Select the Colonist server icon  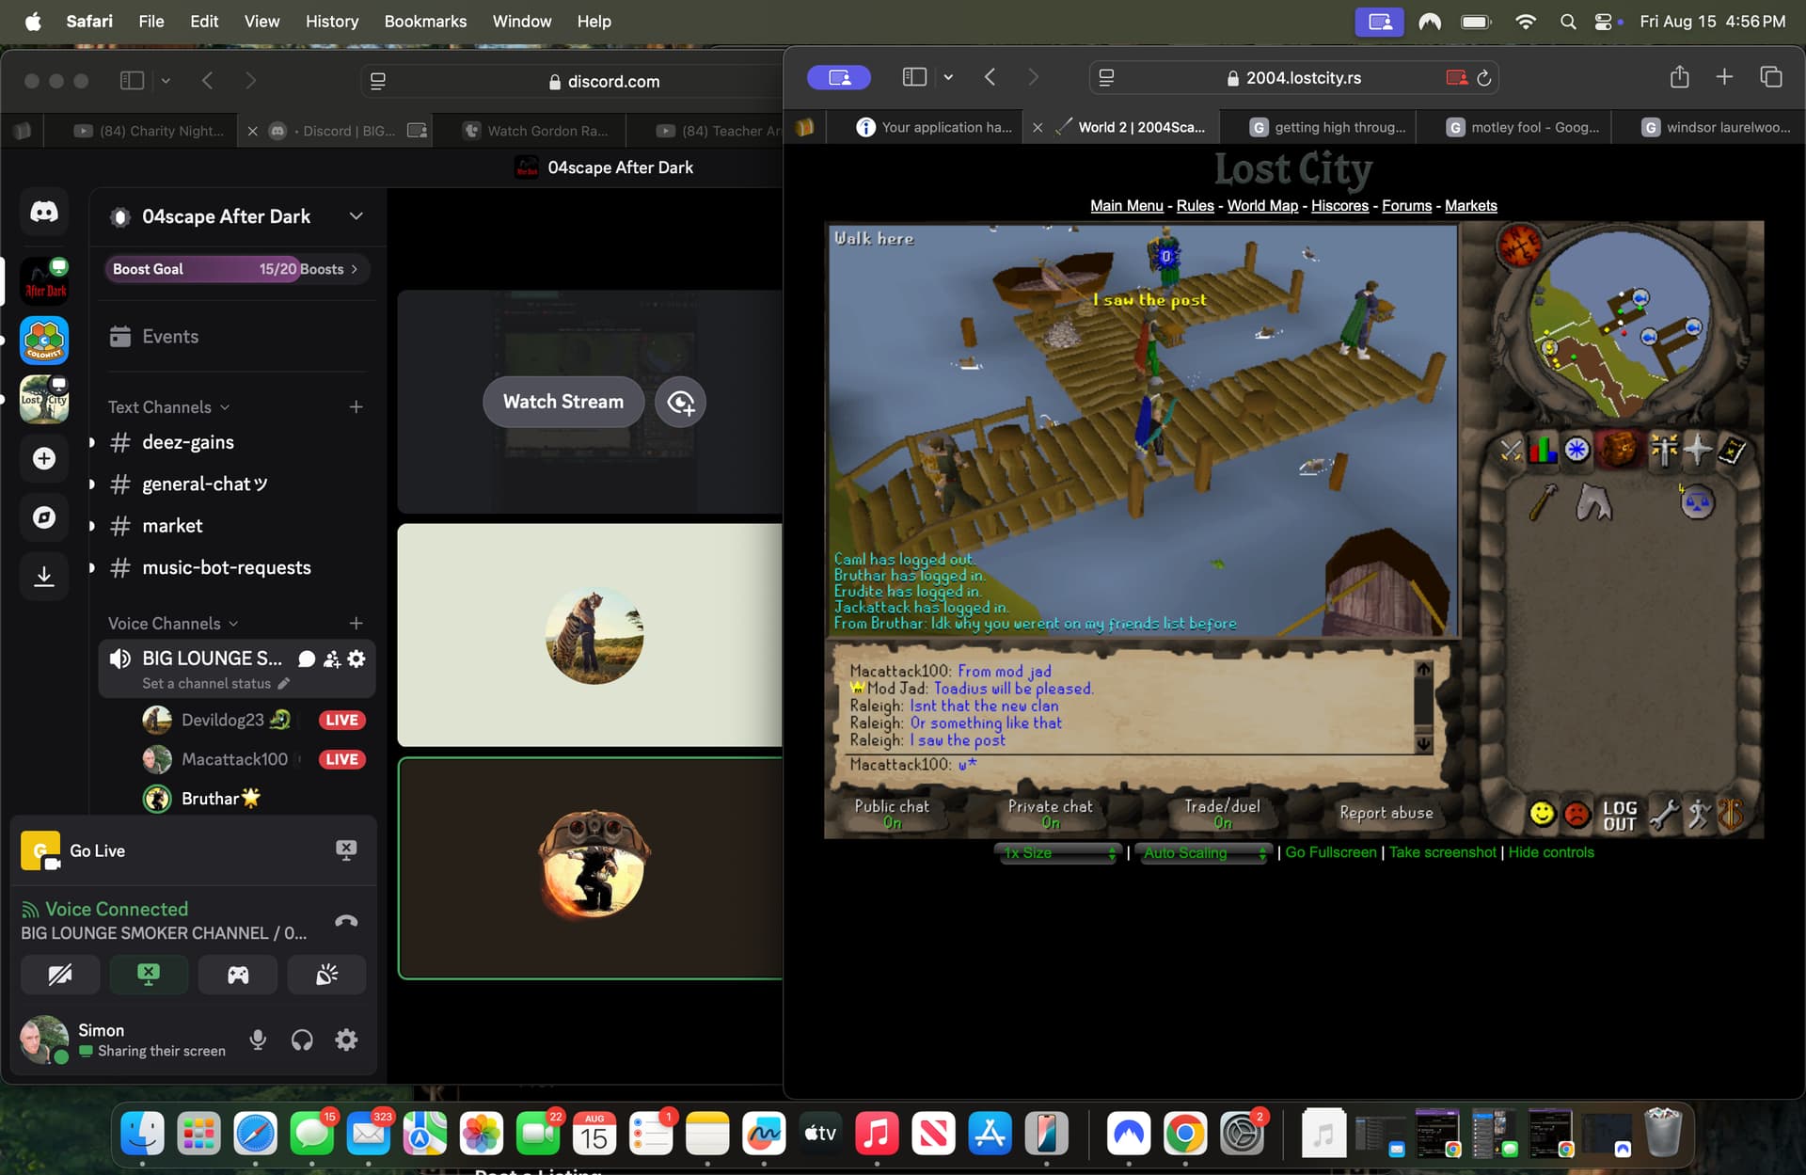point(44,340)
